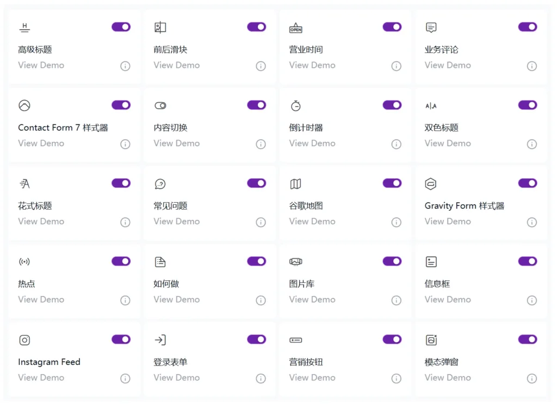
Task: Click the 常见问题 question bubble icon
Action: (160, 184)
